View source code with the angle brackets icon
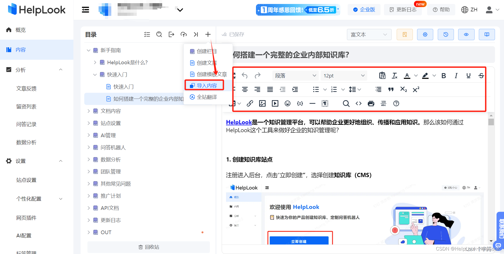The width and height of the screenshot is (504, 254). point(359,103)
